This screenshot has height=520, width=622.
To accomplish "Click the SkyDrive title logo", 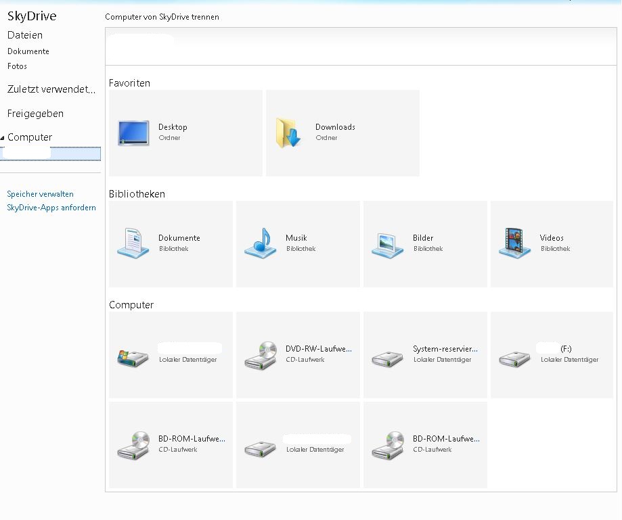I will [x=32, y=16].
